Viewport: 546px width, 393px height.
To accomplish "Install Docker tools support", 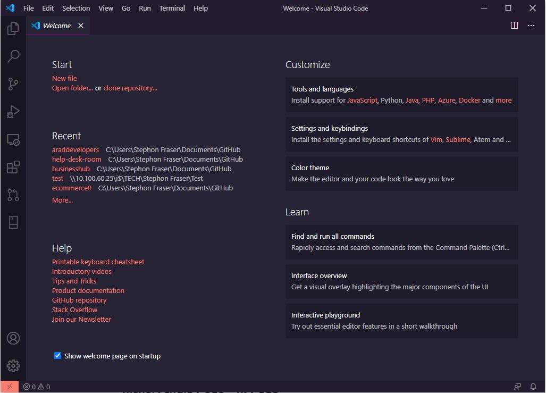I will tap(469, 101).
